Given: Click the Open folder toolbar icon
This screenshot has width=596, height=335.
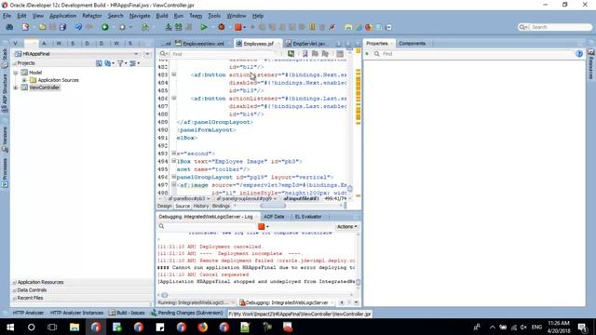Looking at the screenshot, I should (42, 27).
